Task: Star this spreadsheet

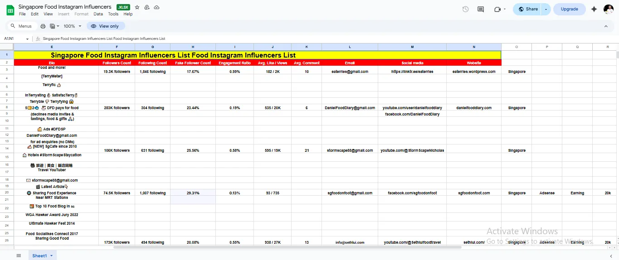Action: 137,7
